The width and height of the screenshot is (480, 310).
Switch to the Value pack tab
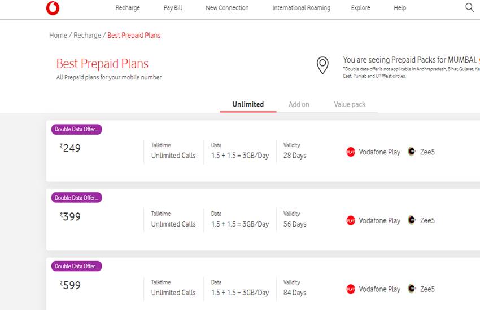[x=350, y=104]
